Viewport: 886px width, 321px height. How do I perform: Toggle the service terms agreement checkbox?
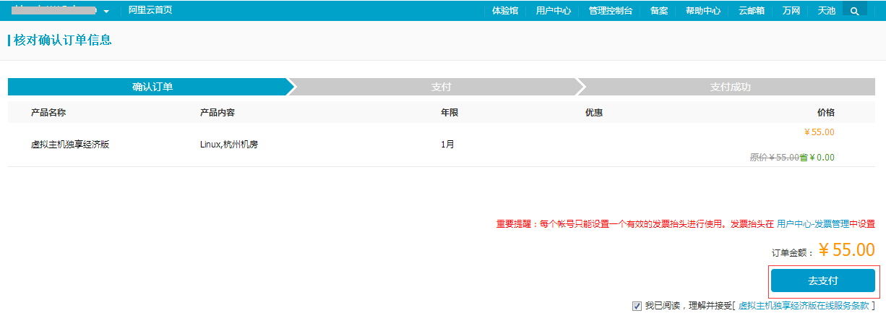click(x=637, y=306)
